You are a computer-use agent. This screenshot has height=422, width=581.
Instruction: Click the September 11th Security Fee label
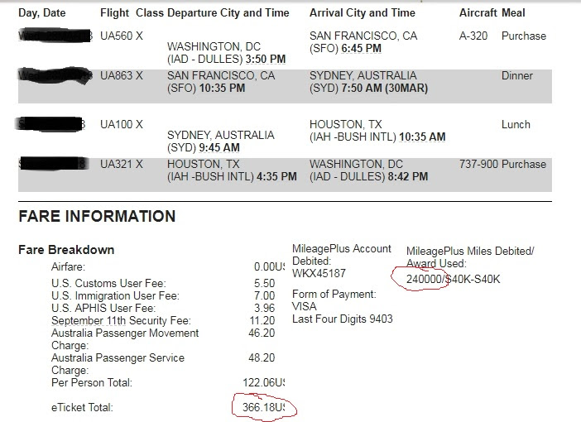click(x=121, y=320)
